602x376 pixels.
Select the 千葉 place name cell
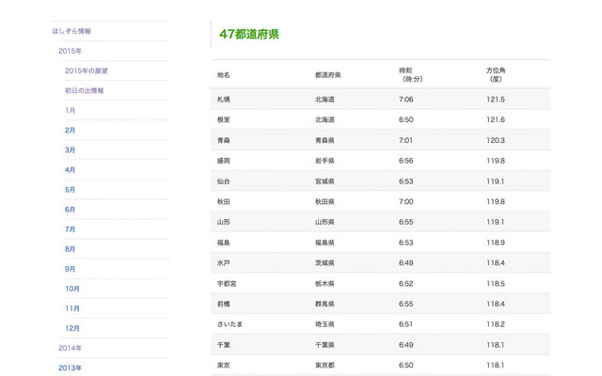[x=224, y=345]
